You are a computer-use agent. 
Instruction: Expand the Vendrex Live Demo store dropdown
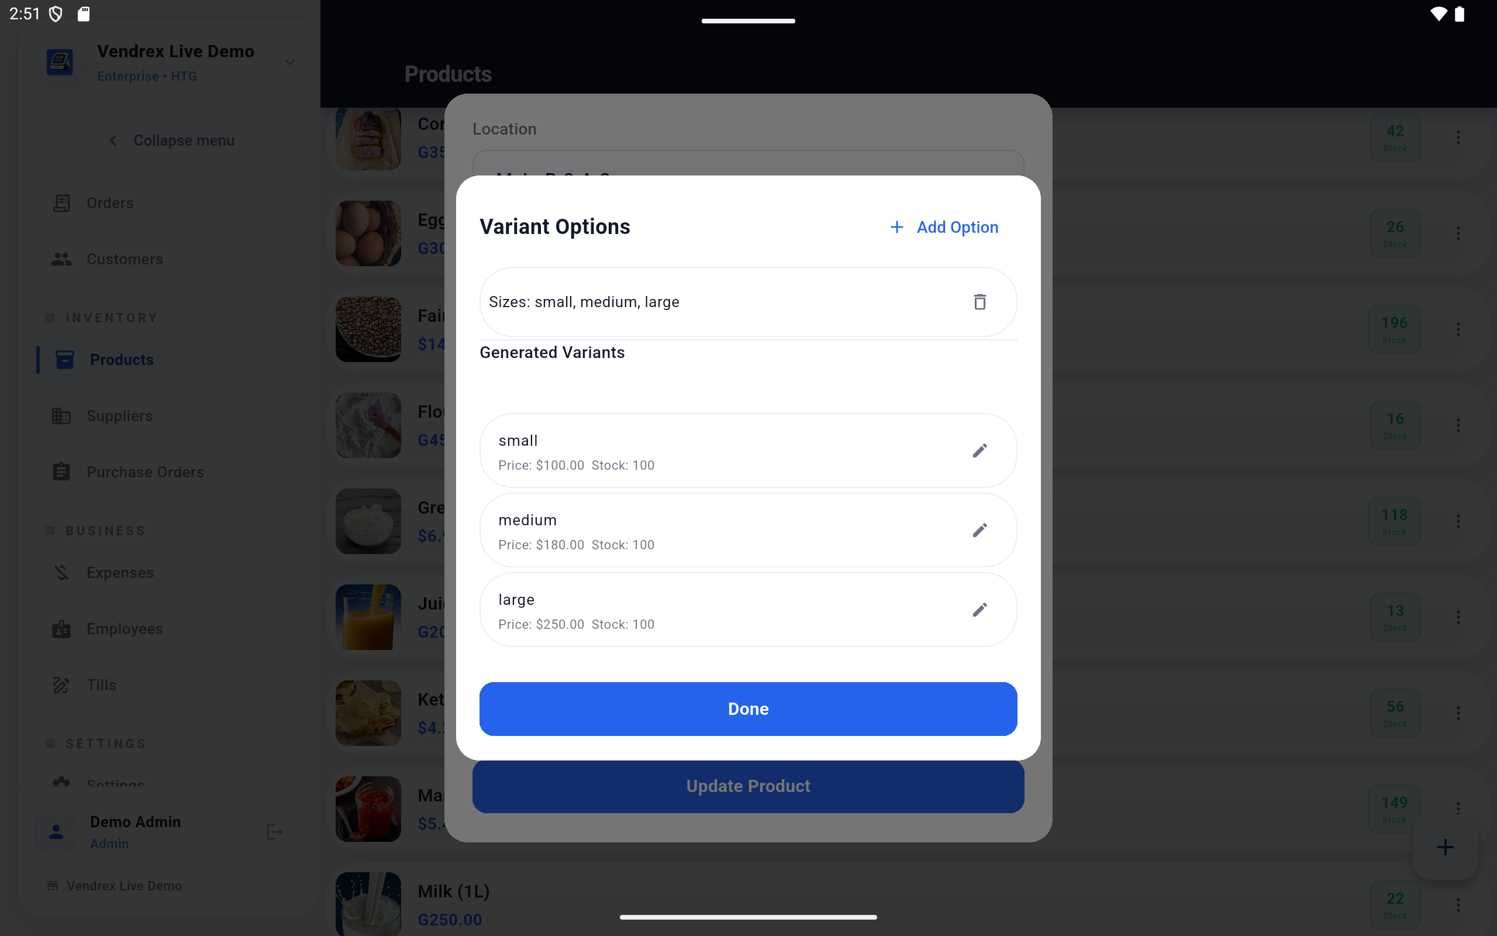[289, 63]
